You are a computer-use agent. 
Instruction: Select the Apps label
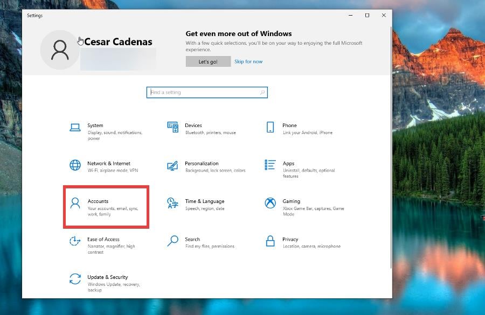[x=288, y=164]
